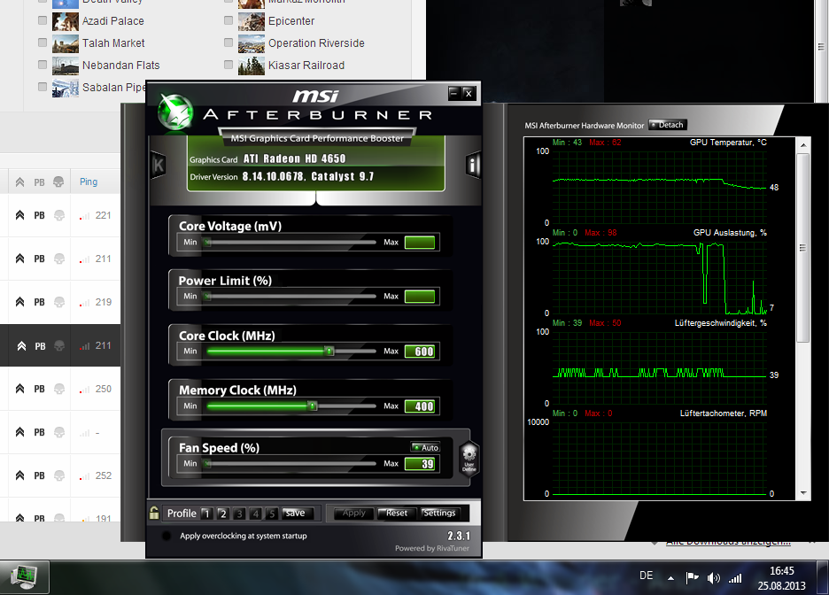Click Kiasar Railroad map thumbnail
Image resolution: width=829 pixels, height=595 pixels.
tap(252, 66)
